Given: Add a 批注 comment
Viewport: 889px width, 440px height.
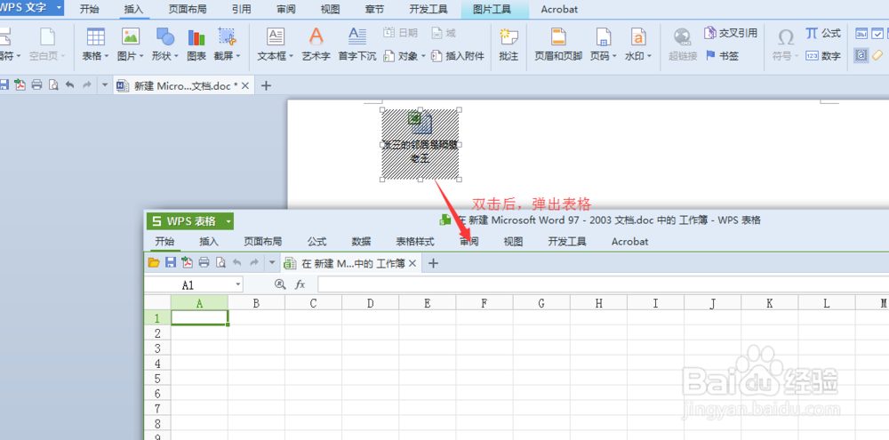Looking at the screenshot, I should (x=509, y=44).
